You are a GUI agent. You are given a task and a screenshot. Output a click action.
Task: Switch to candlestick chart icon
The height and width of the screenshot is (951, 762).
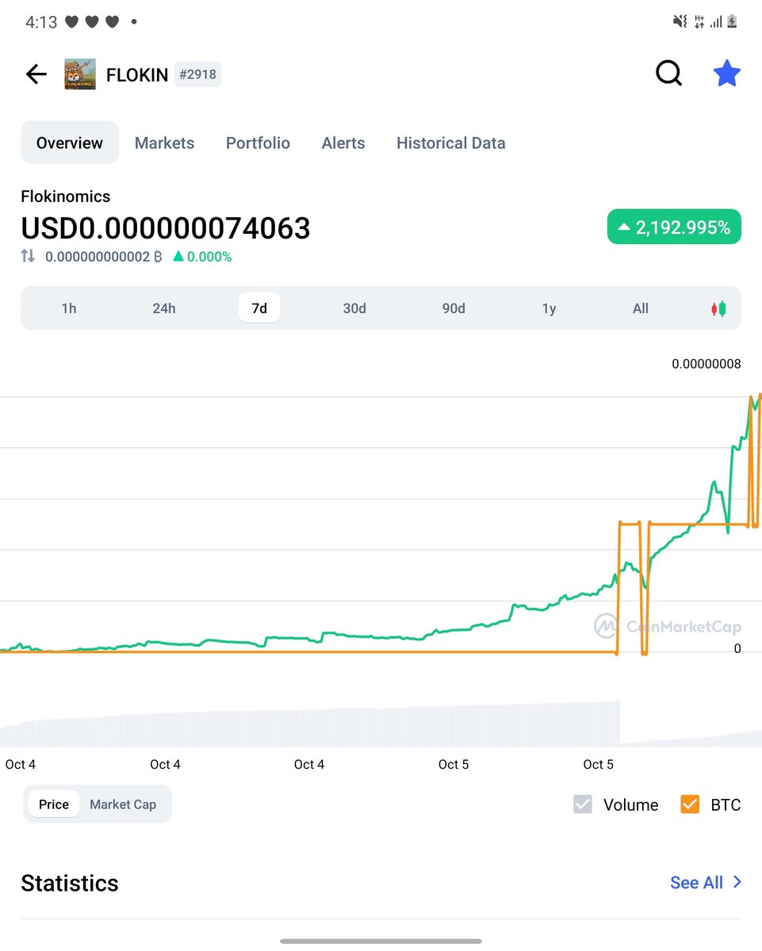click(x=718, y=309)
